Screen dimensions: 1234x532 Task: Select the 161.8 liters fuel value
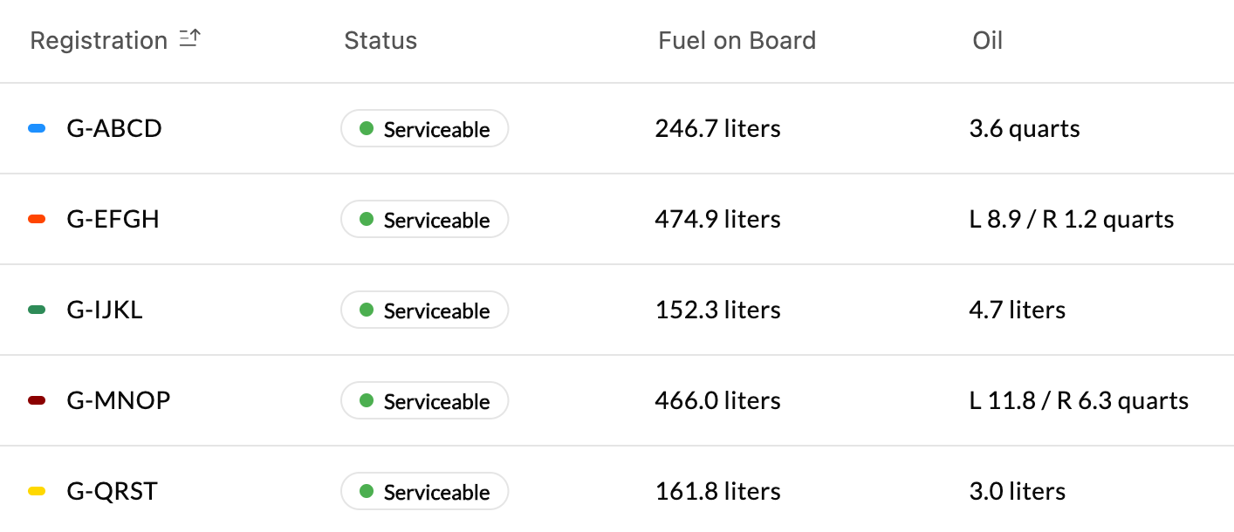pos(717,492)
